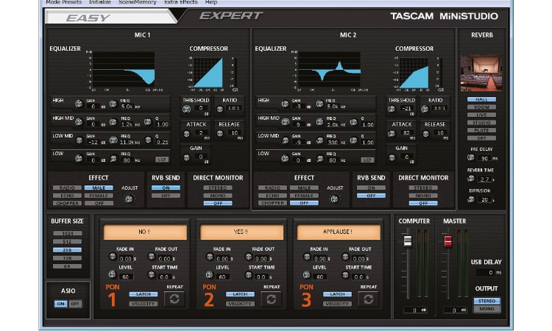Select LATCH mode on PON 2

[240, 294]
